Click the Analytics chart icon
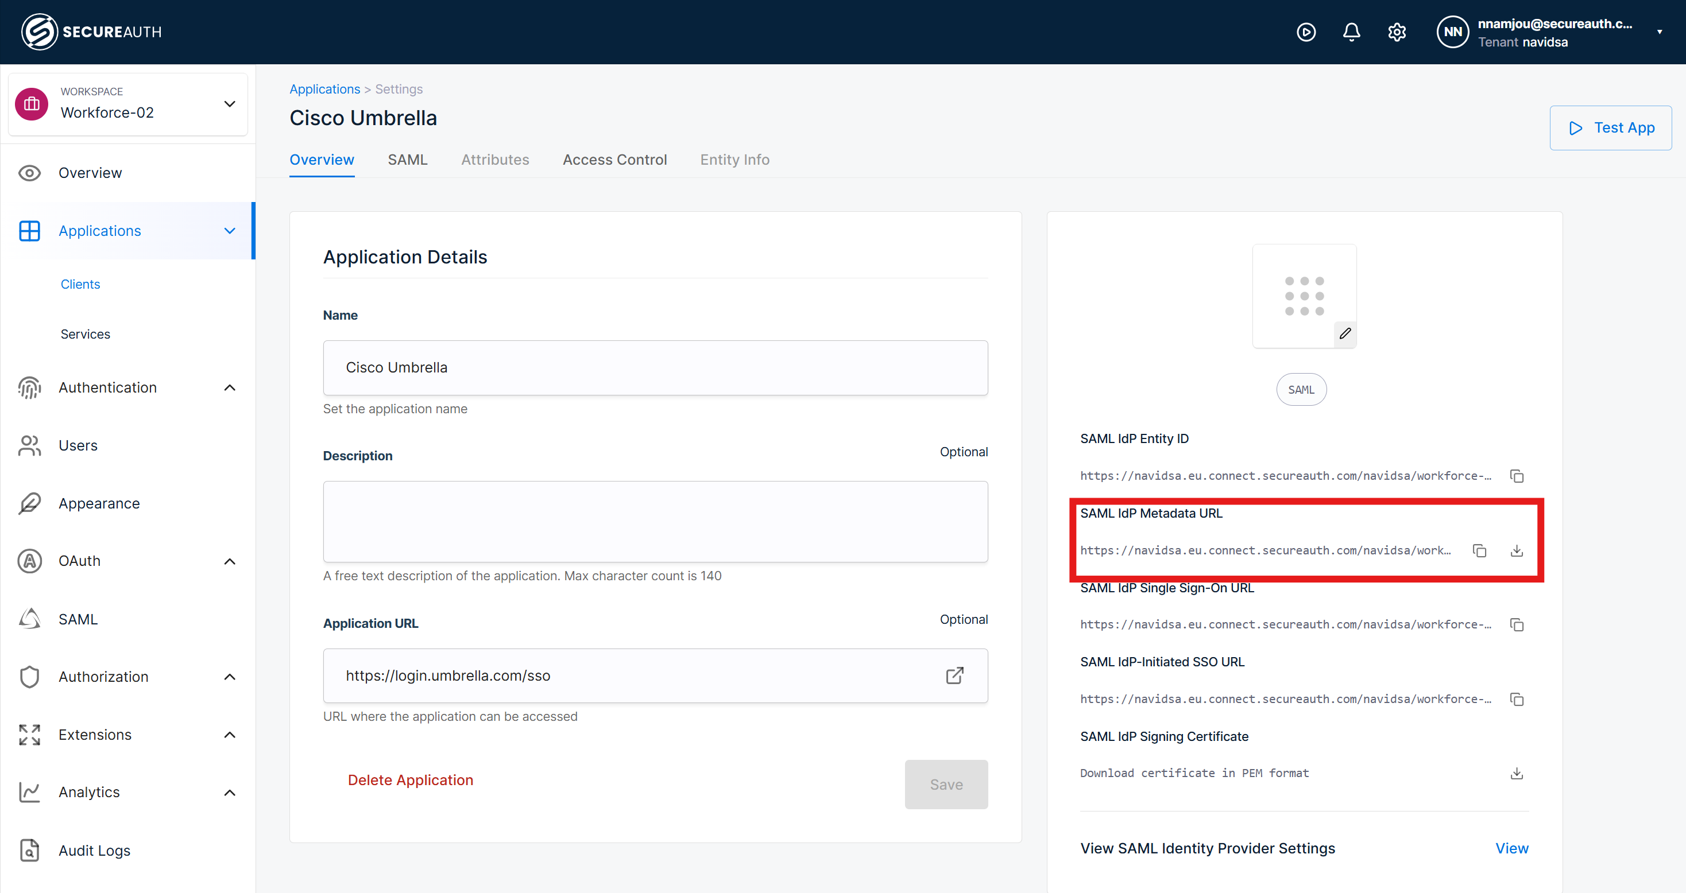The width and height of the screenshot is (1686, 893). coord(29,792)
